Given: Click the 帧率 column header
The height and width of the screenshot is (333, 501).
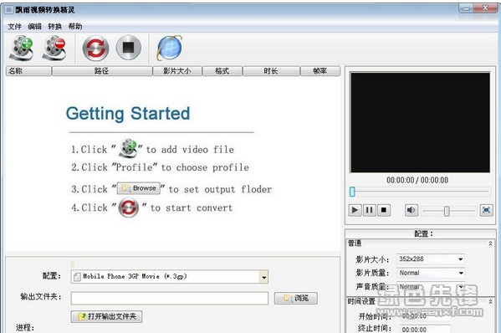Looking at the screenshot, I should [x=320, y=71].
